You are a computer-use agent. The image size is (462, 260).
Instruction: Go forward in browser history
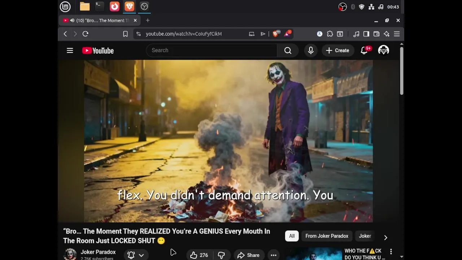[75, 34]
